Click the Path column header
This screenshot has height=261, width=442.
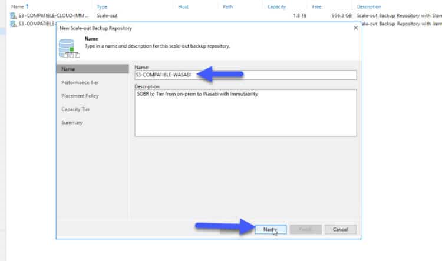click(x=227, y=6)
